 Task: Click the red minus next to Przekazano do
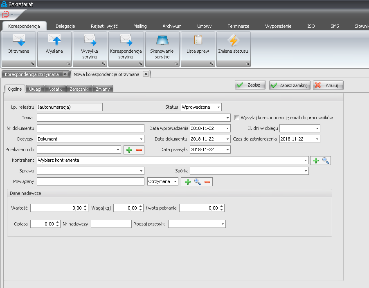tap(139, 150)
